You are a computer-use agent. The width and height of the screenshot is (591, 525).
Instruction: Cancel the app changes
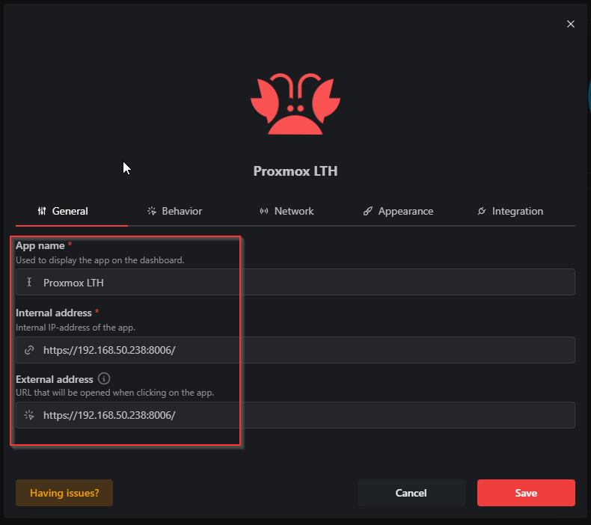411,493
